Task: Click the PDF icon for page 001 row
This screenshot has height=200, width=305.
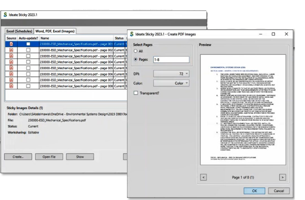Action: click(11, 44)
